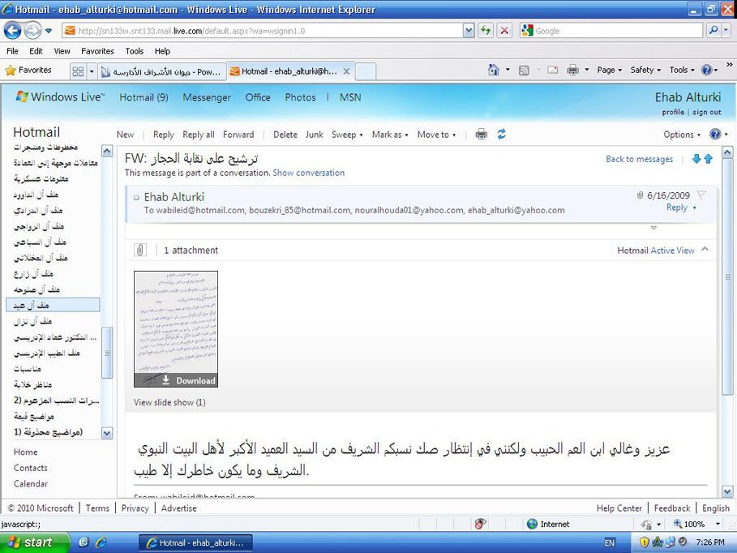Switch to the Messenger tab in Windows Live
Image resolution: width=737 pixels, height=553 pixels.
pos(207,97)
